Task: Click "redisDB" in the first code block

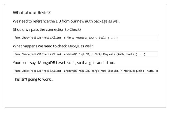Action: tap(36, 38)
